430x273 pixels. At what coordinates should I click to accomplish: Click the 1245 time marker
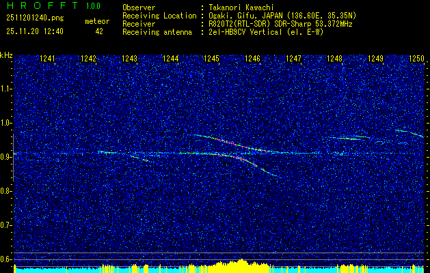click(x=212, y=59)
